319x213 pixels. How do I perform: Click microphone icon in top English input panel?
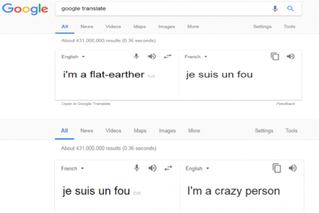coord(136,56)
